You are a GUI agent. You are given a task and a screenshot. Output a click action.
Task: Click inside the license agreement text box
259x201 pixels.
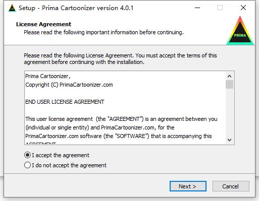[125, 108]
